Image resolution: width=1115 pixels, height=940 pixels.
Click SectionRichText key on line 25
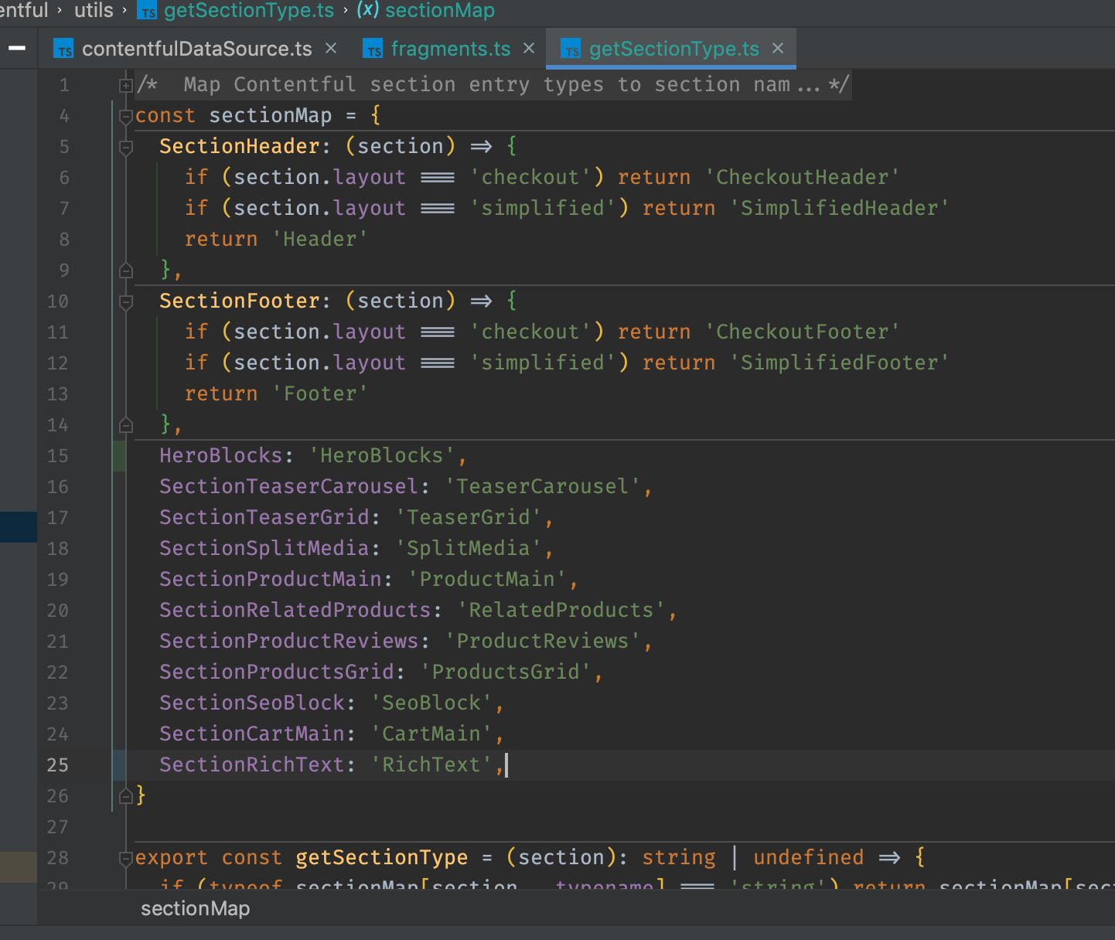click(252, 765)
